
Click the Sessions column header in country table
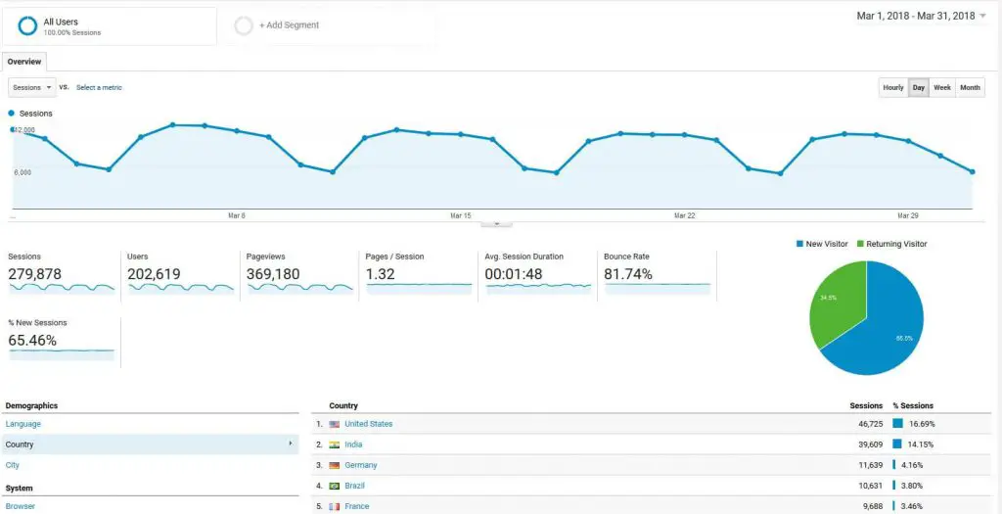coord(866,406)
